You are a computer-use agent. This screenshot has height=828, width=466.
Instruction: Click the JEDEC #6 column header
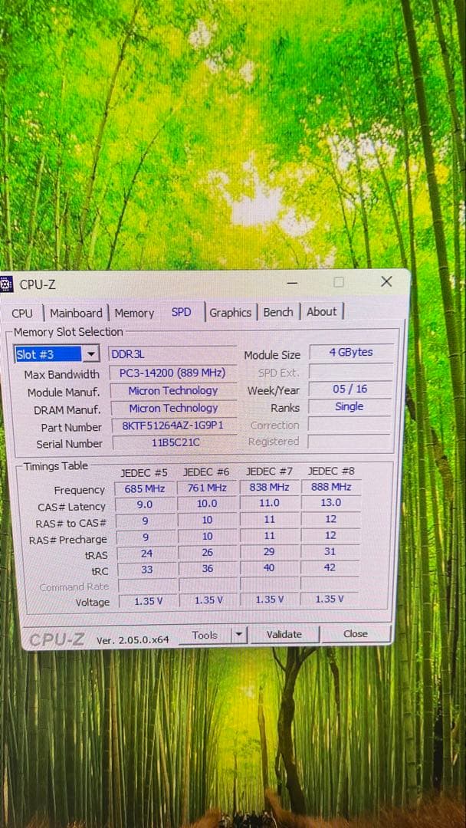pyautogui.click(x=206, y=472)
